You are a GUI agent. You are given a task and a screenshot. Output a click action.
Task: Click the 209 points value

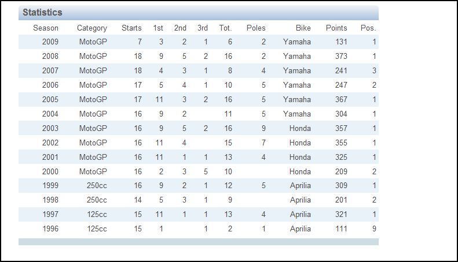tap(341, 172)
